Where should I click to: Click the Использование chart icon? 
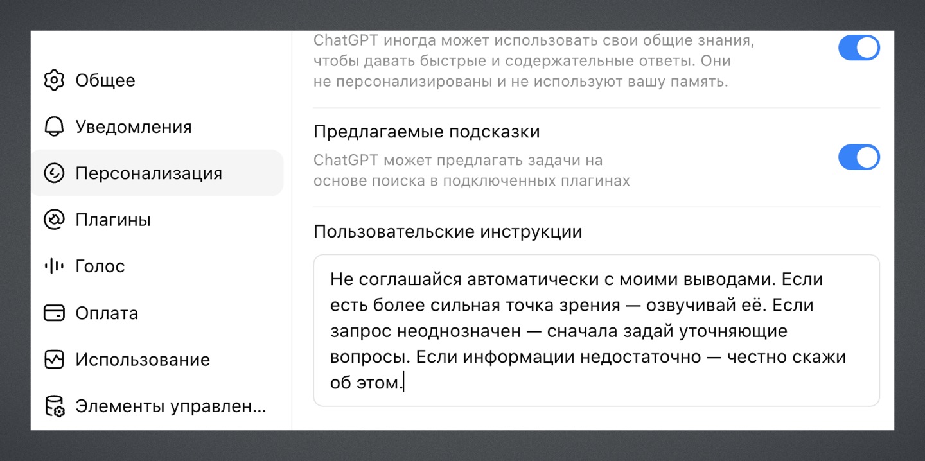pyautogui.click(x=54, y=360)
